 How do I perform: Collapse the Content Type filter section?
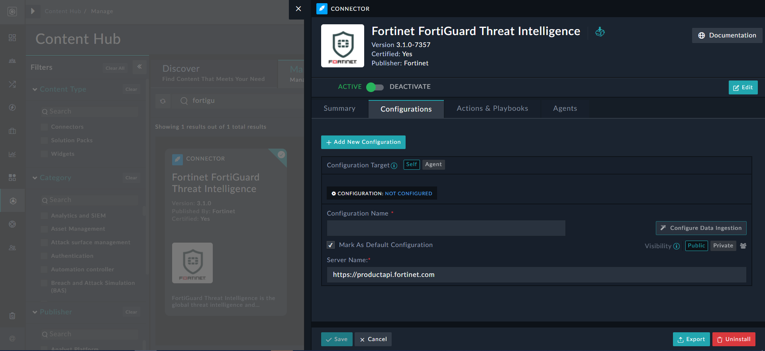(x=35, y=90)
